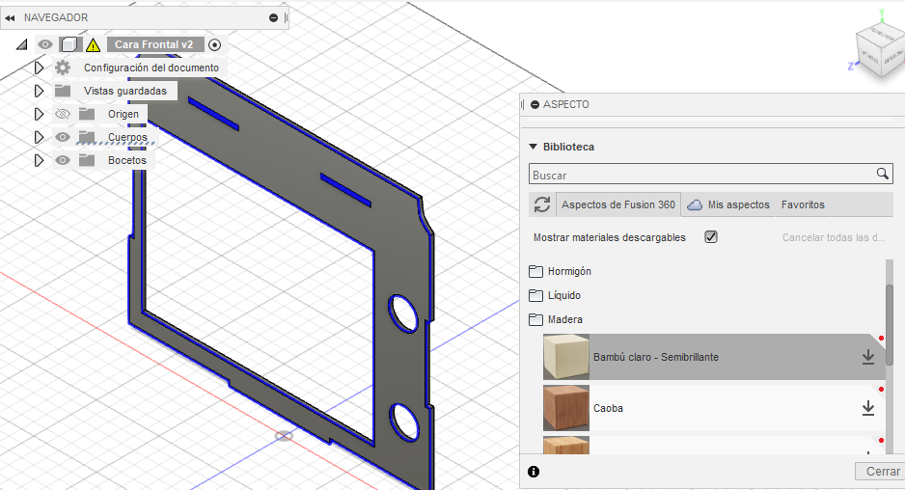The height and width of the screenshot is (490, 905).
Task: Hide the Bocetos folder
Action: point(63,160)
